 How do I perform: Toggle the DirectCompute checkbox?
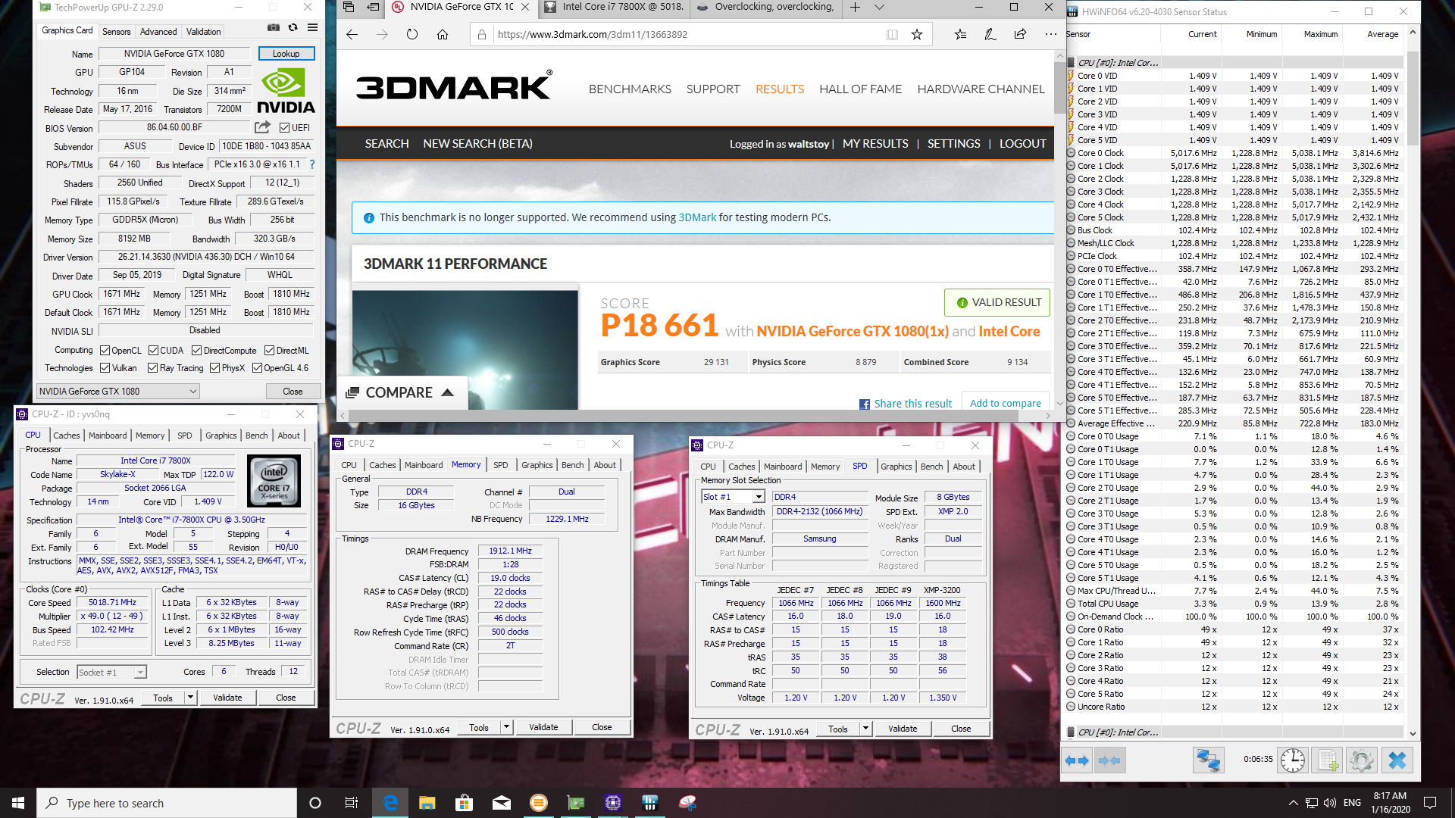[197, 351]
